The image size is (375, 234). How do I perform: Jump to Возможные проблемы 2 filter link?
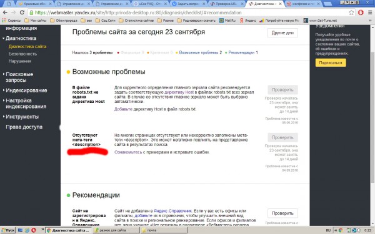pyautogui.click(x=201, y=52)
